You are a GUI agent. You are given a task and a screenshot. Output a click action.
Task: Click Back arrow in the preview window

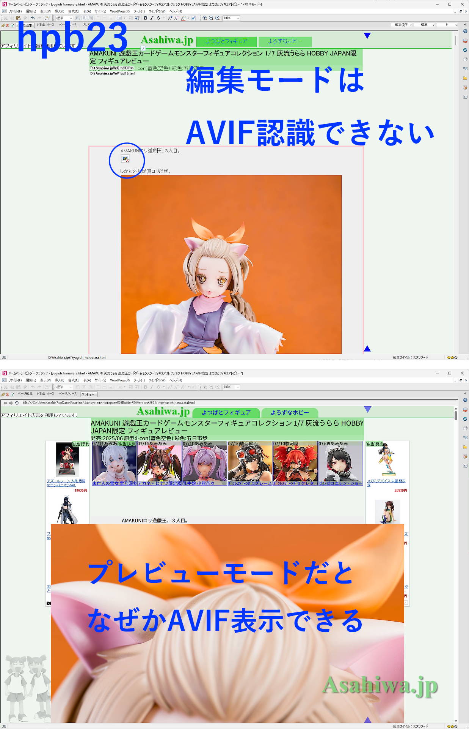(5, 403)
